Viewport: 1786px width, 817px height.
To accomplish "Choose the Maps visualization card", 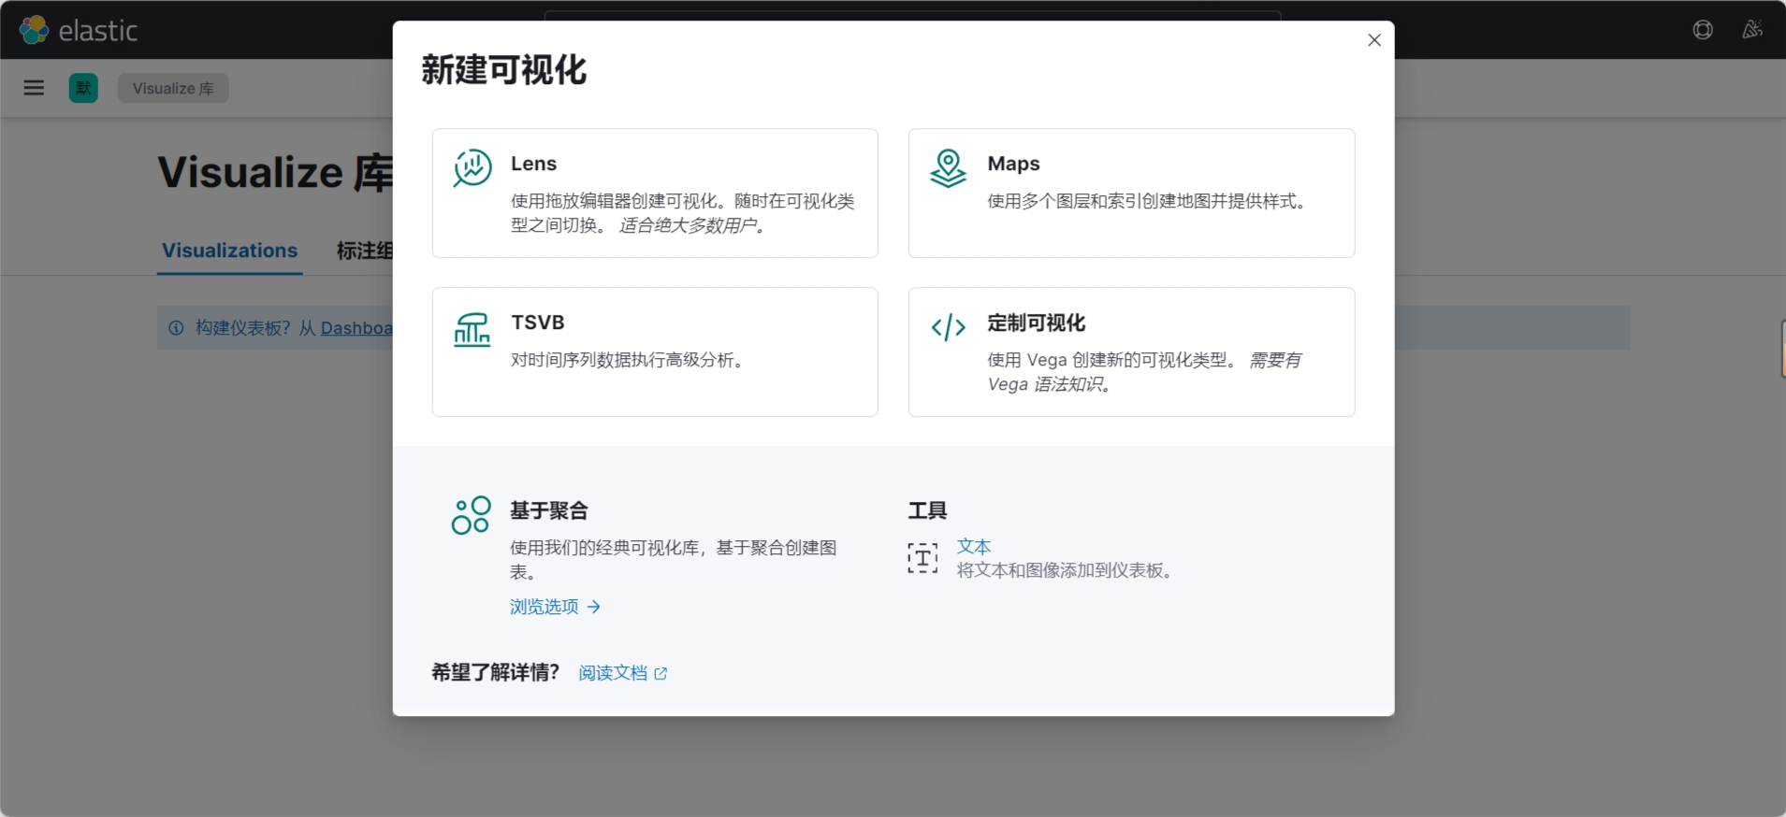I will [1131, 193].
